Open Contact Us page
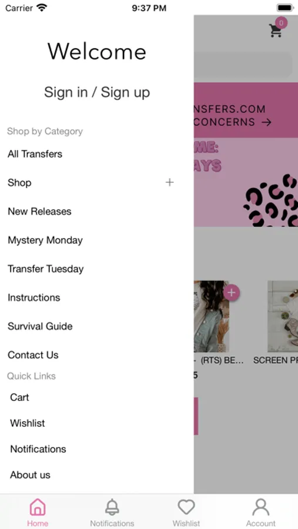 tap(33, 355)
